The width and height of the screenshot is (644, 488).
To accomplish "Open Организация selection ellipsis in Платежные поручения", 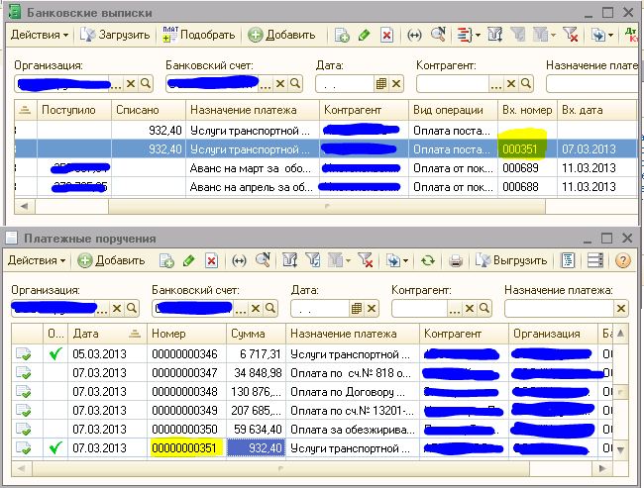I will 102,309.
